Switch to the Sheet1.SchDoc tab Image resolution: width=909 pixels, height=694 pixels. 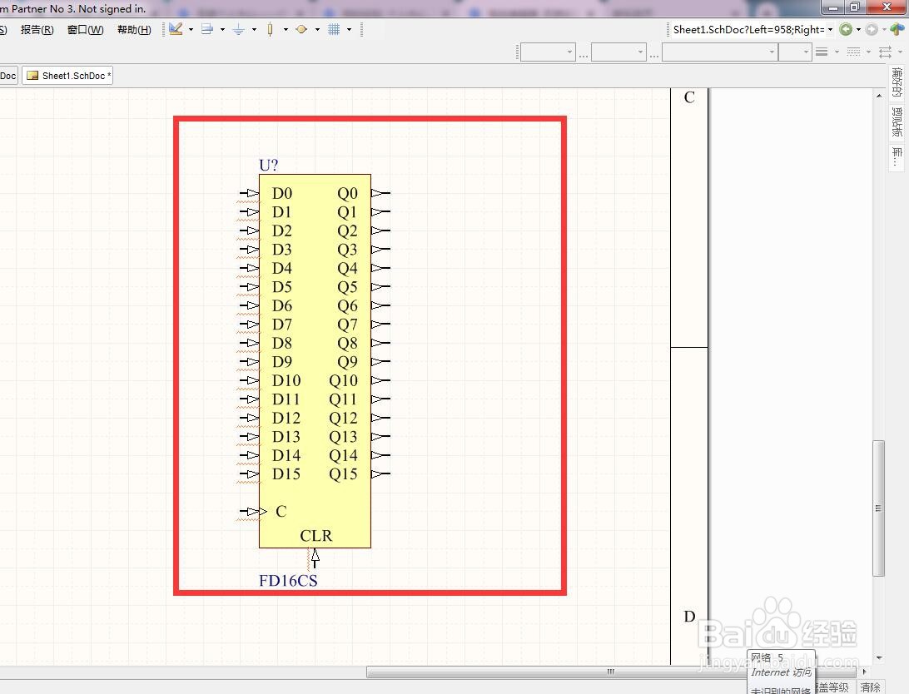tap(67, 76)
